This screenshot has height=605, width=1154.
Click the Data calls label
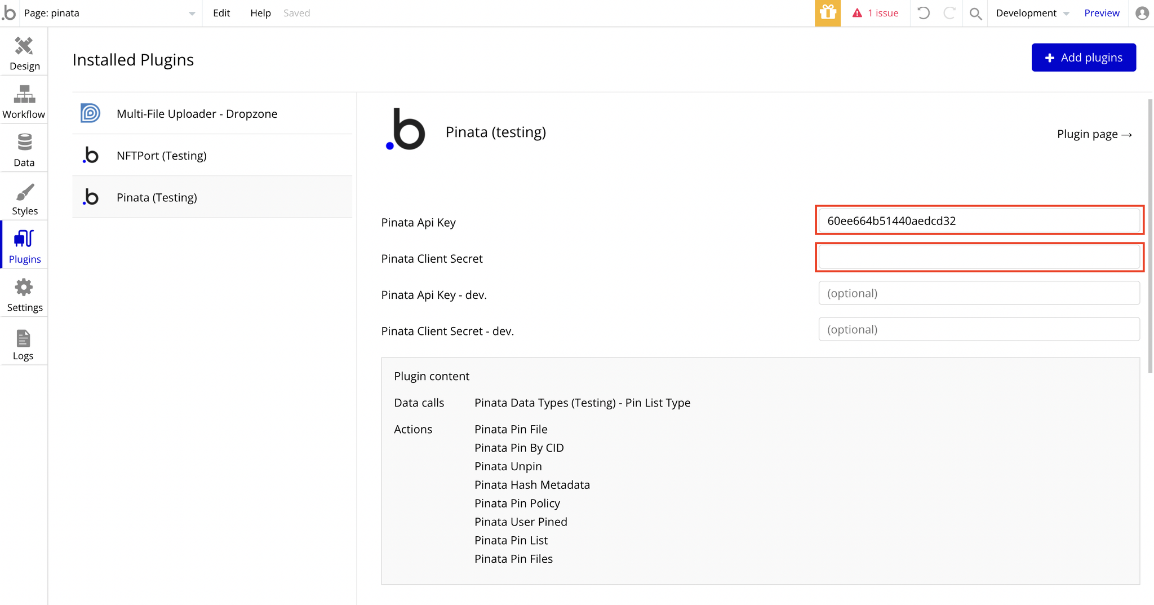coord(419,403)
